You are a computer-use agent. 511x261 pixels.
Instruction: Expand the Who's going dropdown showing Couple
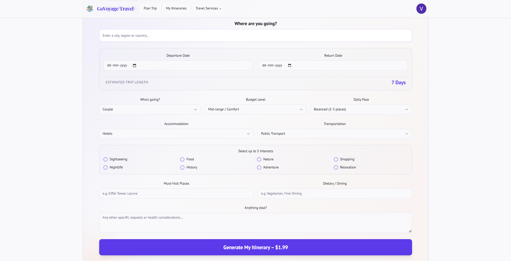pos(150,109)
